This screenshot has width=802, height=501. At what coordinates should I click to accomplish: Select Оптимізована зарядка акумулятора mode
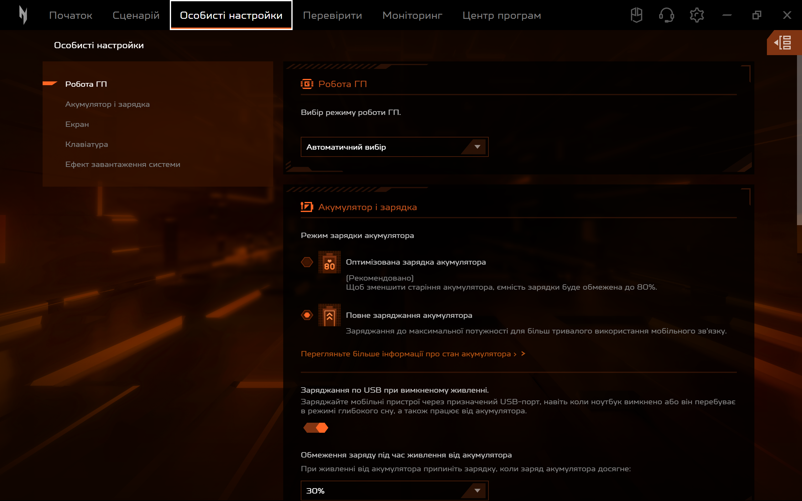[x=307, y=262]
